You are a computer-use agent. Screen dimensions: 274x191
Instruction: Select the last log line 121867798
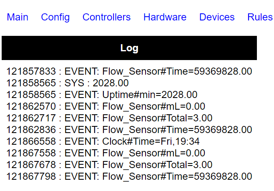129,176
